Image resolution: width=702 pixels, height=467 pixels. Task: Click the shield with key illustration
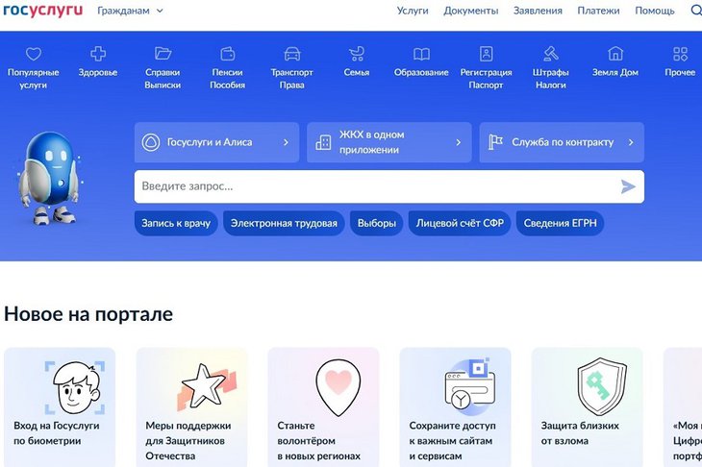pyautogui.click(x=602, y=387)
